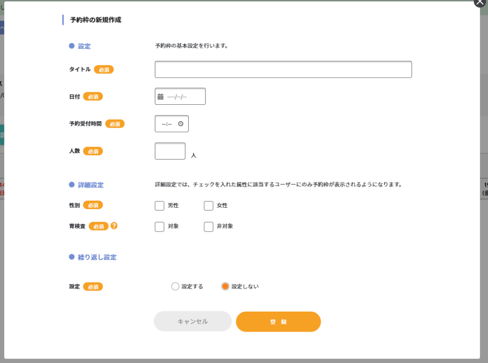The height and width of the screenshot is (363, 488).
Task: Enable the 対象 checkbox for 胃検査
Action: tap(160, 227)
